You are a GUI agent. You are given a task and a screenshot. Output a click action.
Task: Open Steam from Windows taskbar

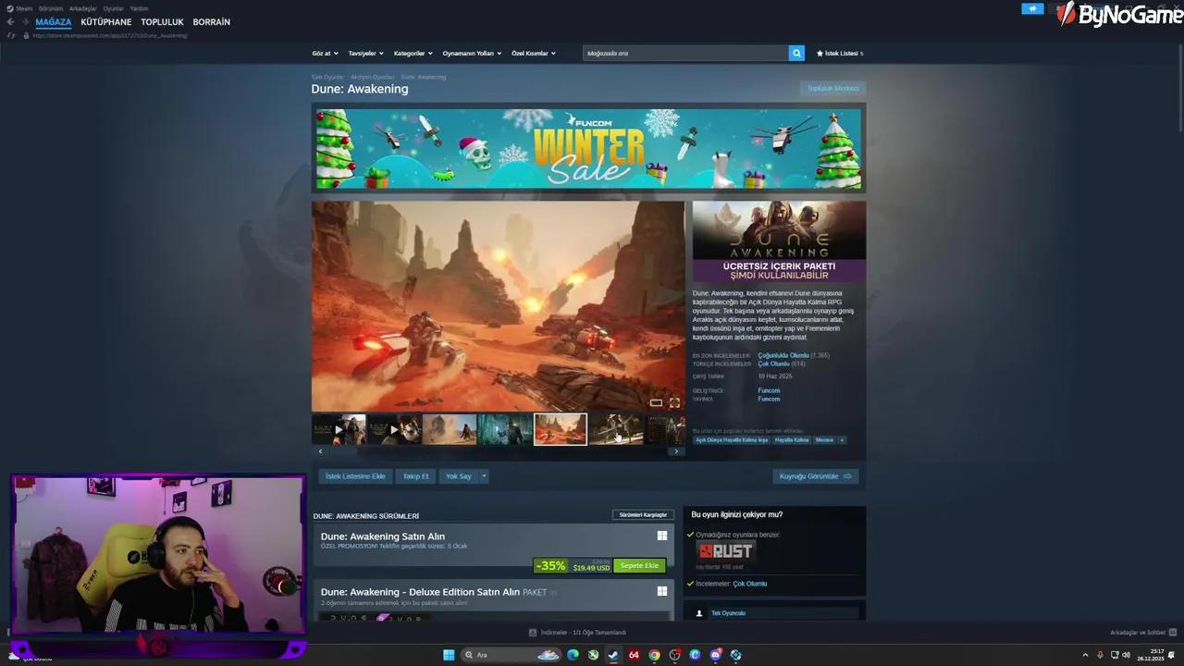(613, 655)
